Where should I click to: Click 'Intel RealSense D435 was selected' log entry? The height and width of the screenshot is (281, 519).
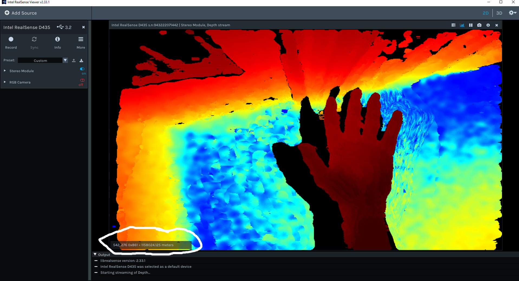pos(146,267)
